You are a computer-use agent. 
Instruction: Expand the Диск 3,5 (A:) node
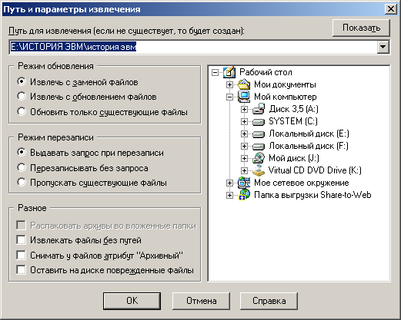click(244, 110)
